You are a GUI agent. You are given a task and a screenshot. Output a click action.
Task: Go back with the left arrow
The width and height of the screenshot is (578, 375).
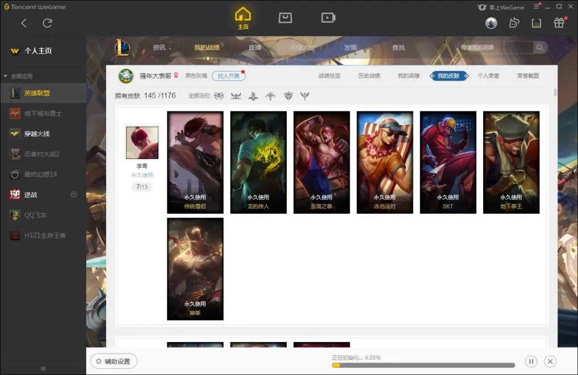(24, 23)
